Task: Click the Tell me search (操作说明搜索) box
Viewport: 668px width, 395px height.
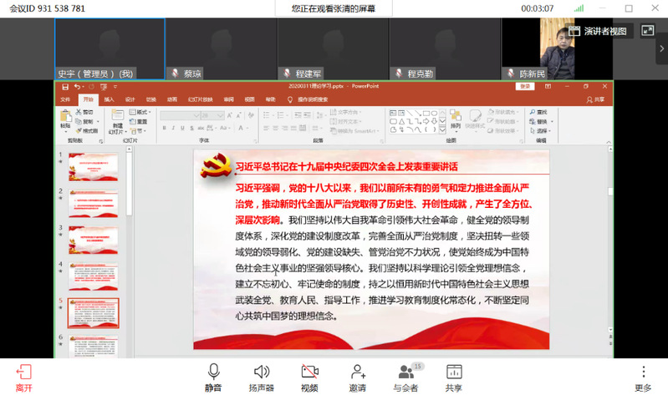Action: click(313, 99)
